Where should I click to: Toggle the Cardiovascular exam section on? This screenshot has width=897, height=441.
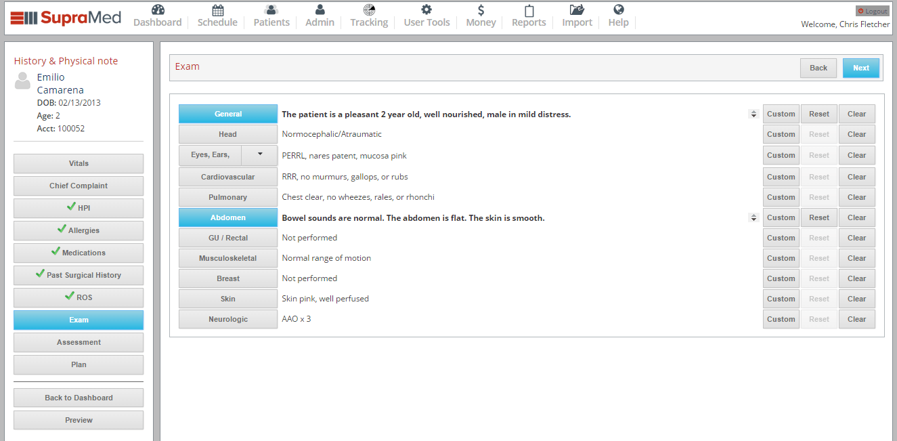pos(228,177)
